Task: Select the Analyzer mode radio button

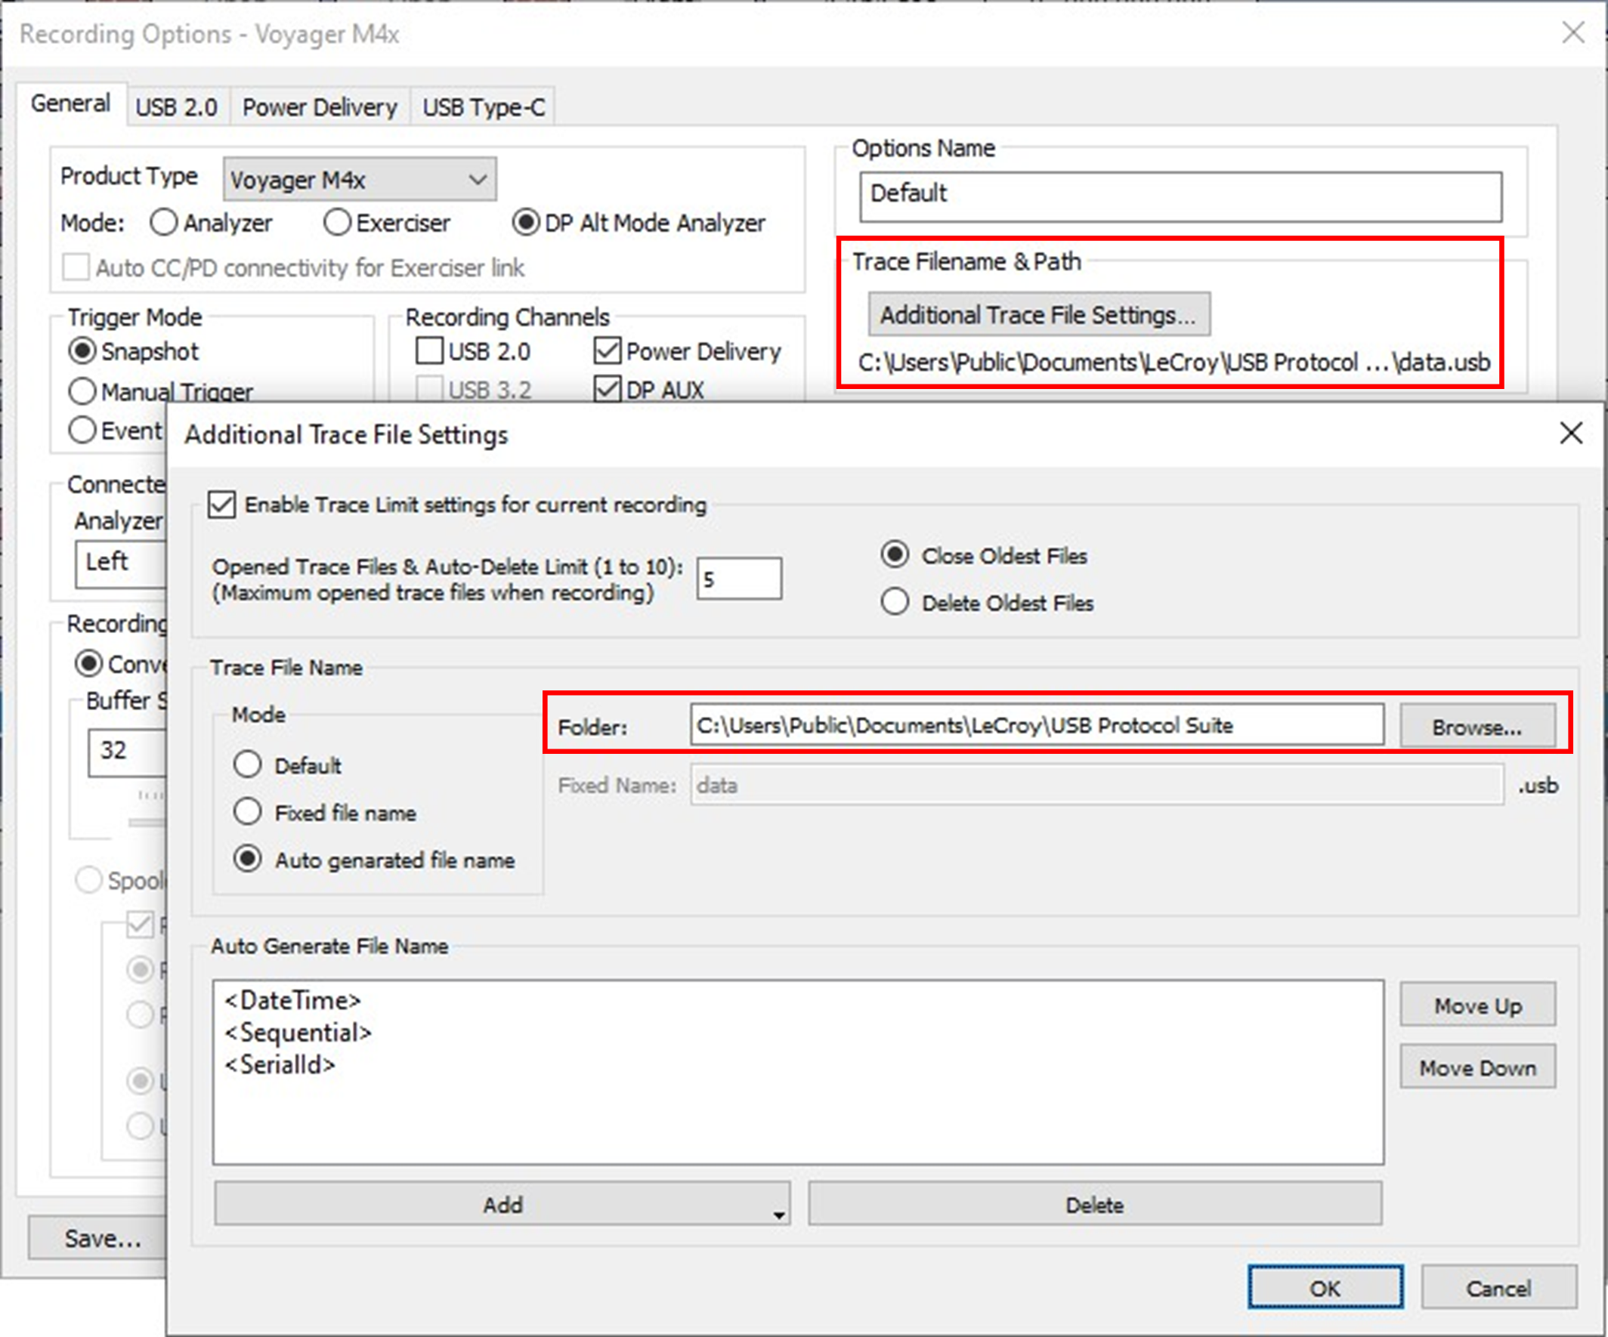Action: coord(163,222)
